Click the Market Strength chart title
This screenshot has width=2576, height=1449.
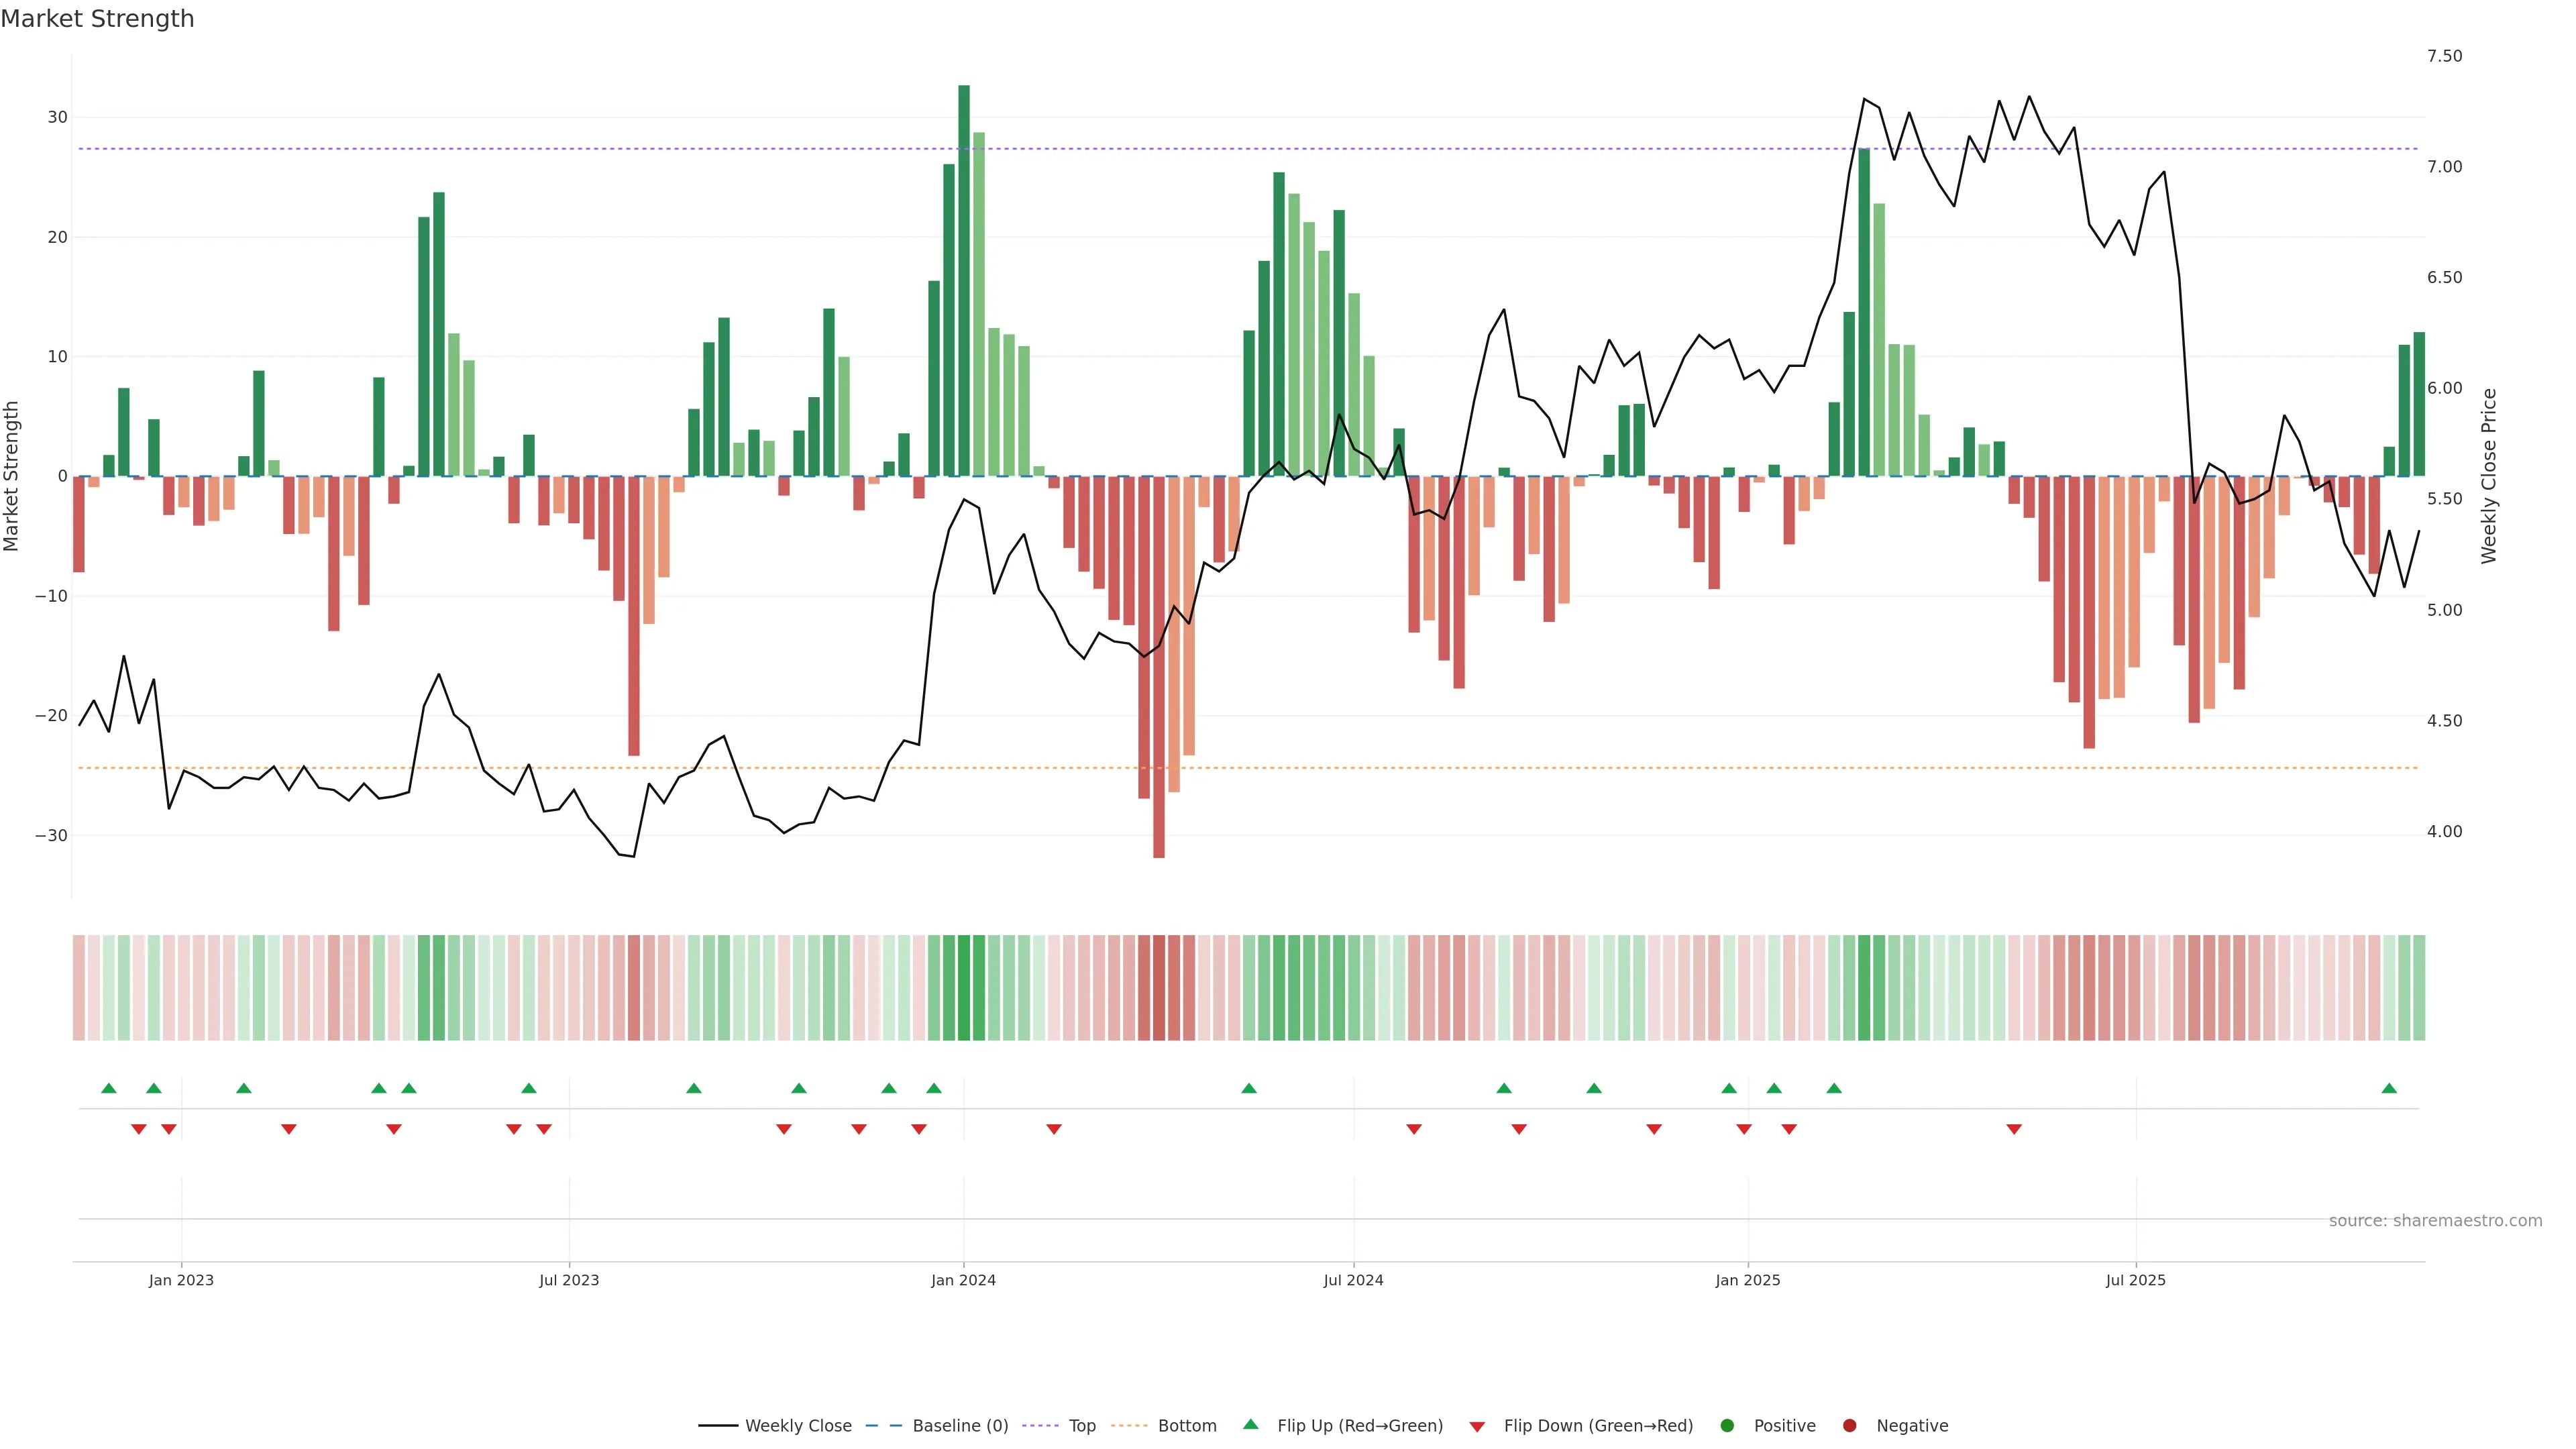tap(97, 19)
